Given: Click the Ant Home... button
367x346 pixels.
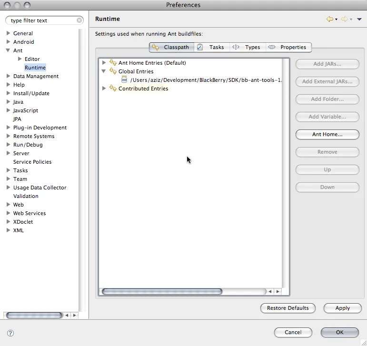Looking at the screenshot, I should pos(327,134).
